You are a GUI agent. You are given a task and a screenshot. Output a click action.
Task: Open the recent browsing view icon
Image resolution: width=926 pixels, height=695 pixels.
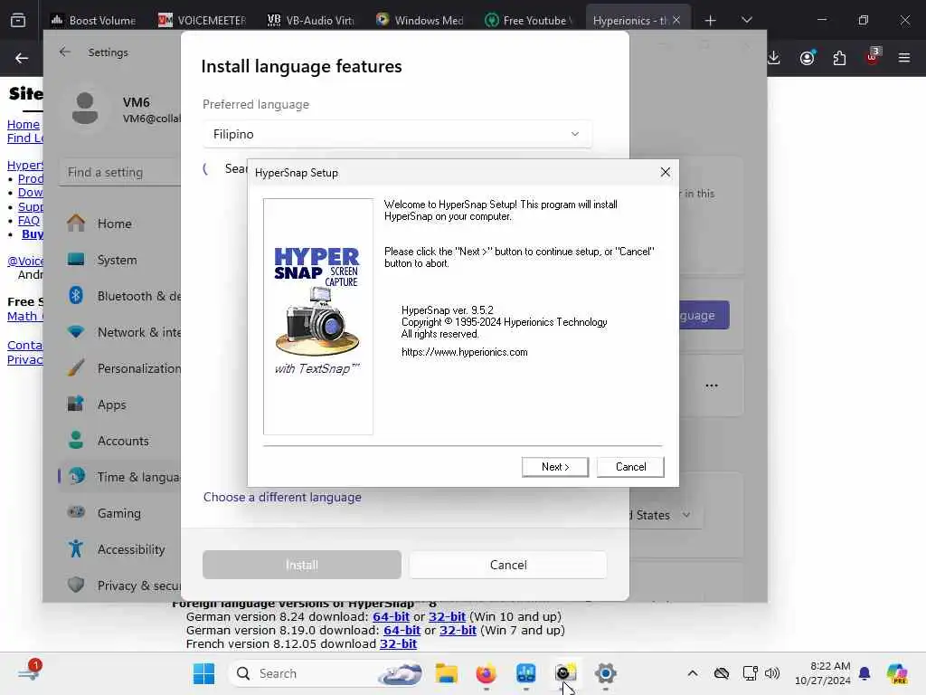[x=18, y=21]
